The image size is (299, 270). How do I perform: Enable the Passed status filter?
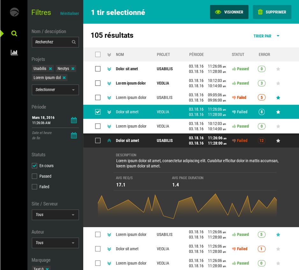point(34,176)
